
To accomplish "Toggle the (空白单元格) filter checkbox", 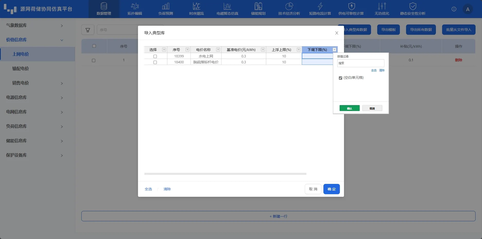I will (340, 78).
